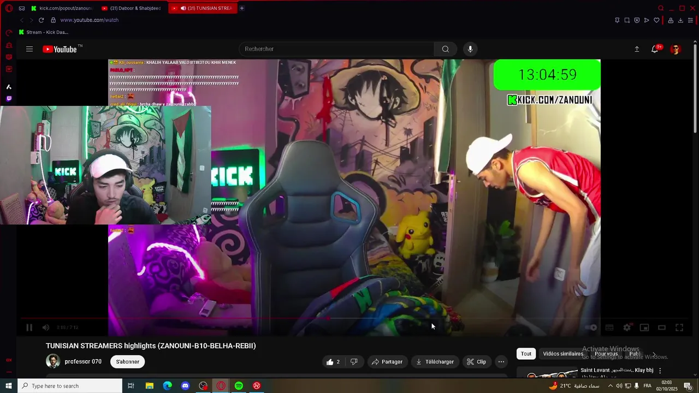Open the Windows Start menu
699x393 pixels.
click(9, 386)
